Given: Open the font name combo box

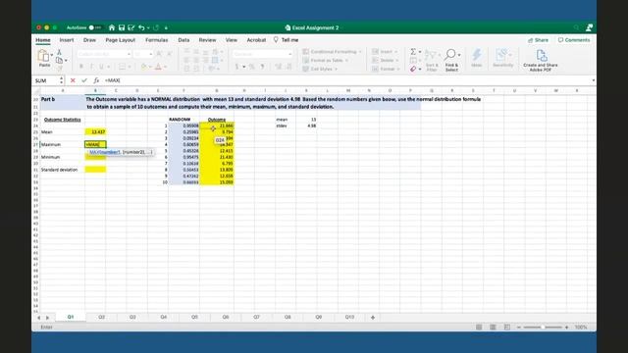Looking at the screenshot, I should tap(104, 54).
